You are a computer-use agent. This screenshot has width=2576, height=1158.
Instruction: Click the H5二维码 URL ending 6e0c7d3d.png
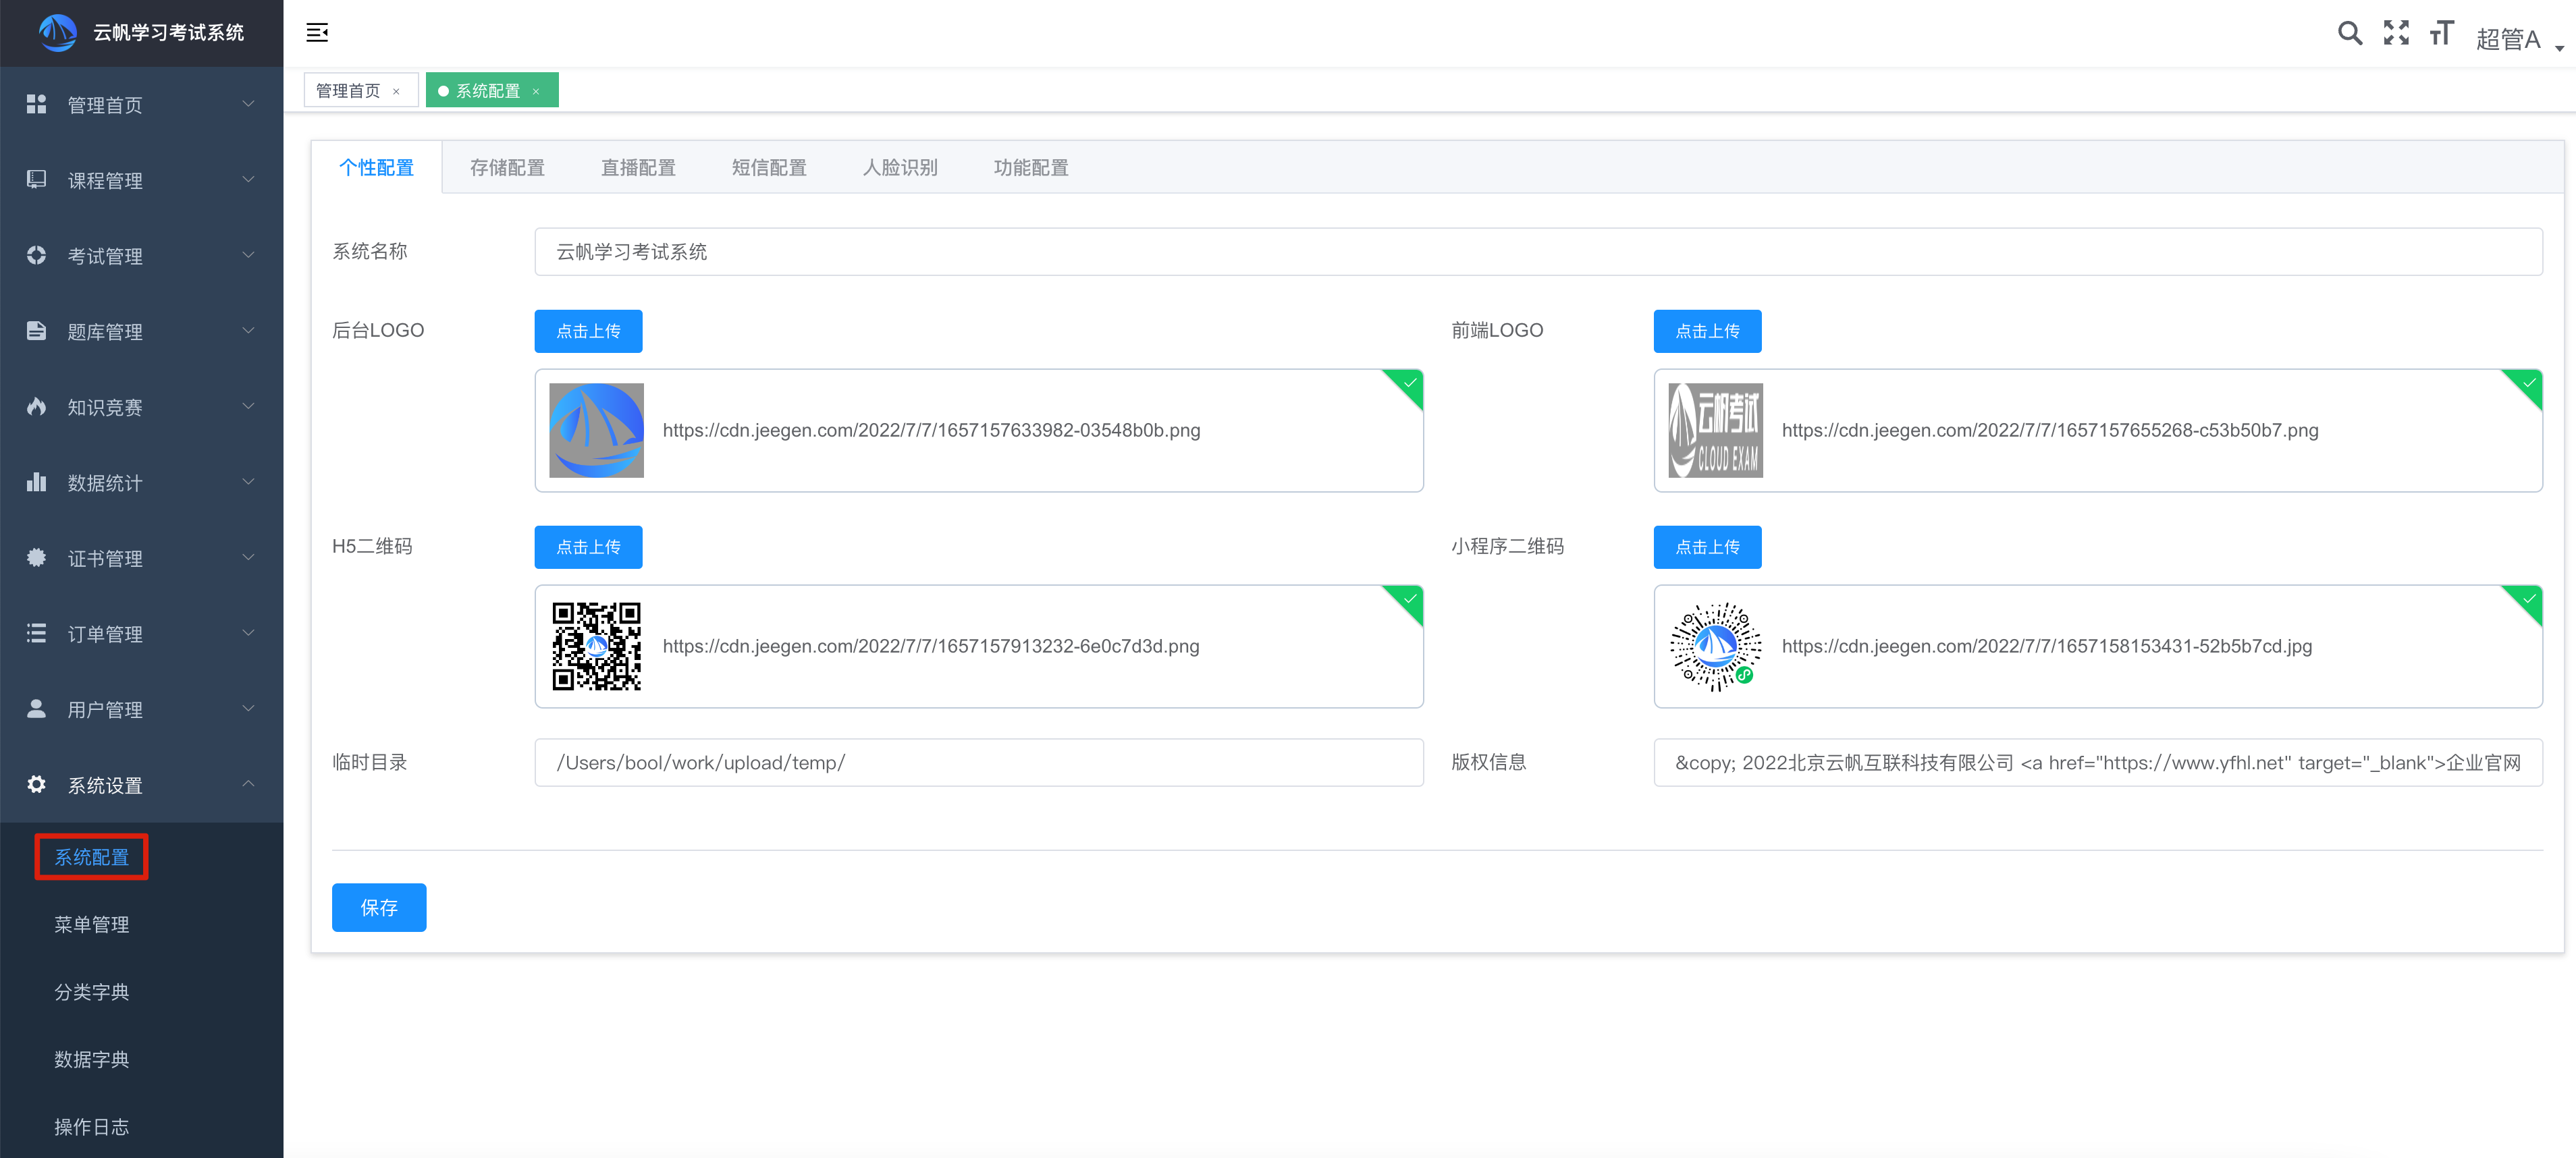click(x=931, y=646)
